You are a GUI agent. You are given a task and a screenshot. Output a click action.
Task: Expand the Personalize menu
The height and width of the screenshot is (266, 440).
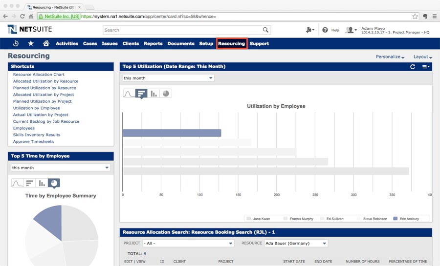pyautogui.click(x=390, y=57)
